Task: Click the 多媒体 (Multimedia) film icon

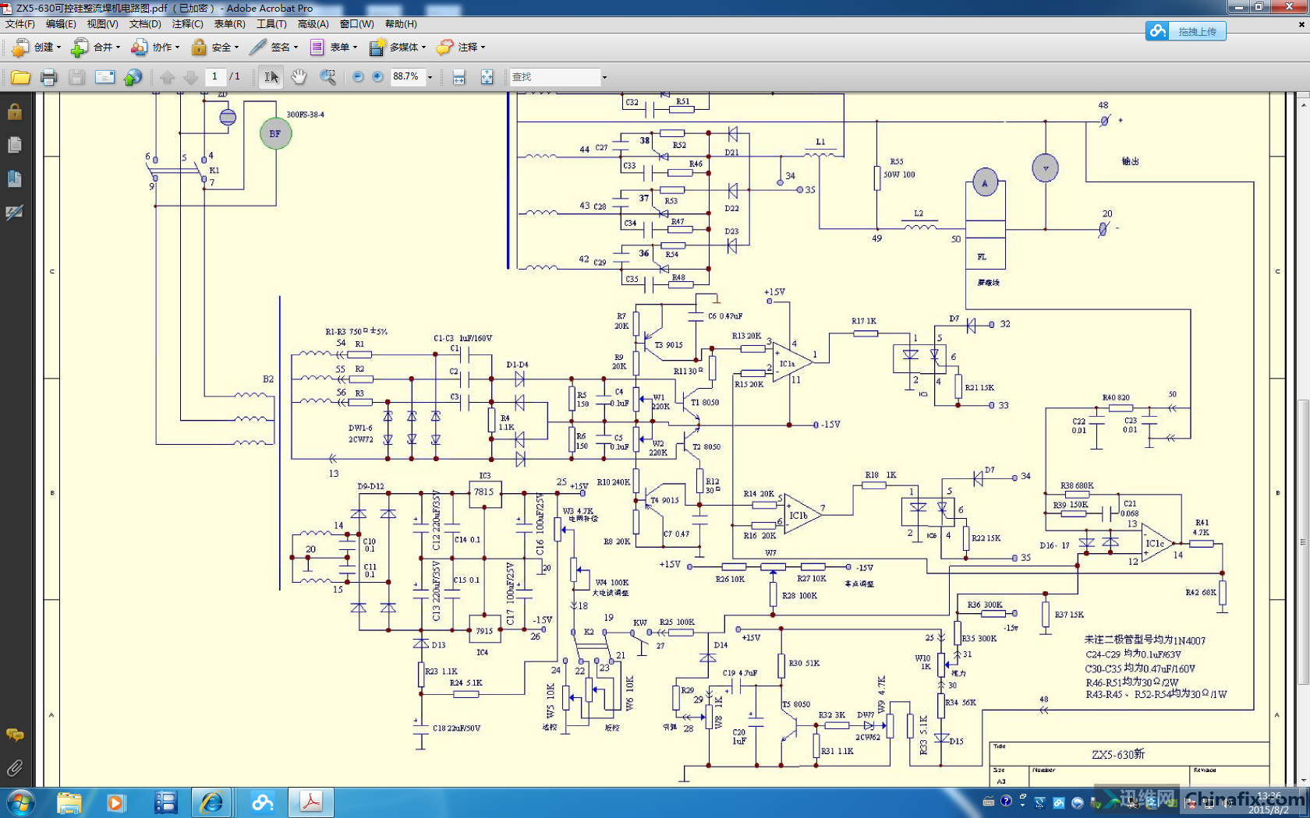Action: point(377,48)
